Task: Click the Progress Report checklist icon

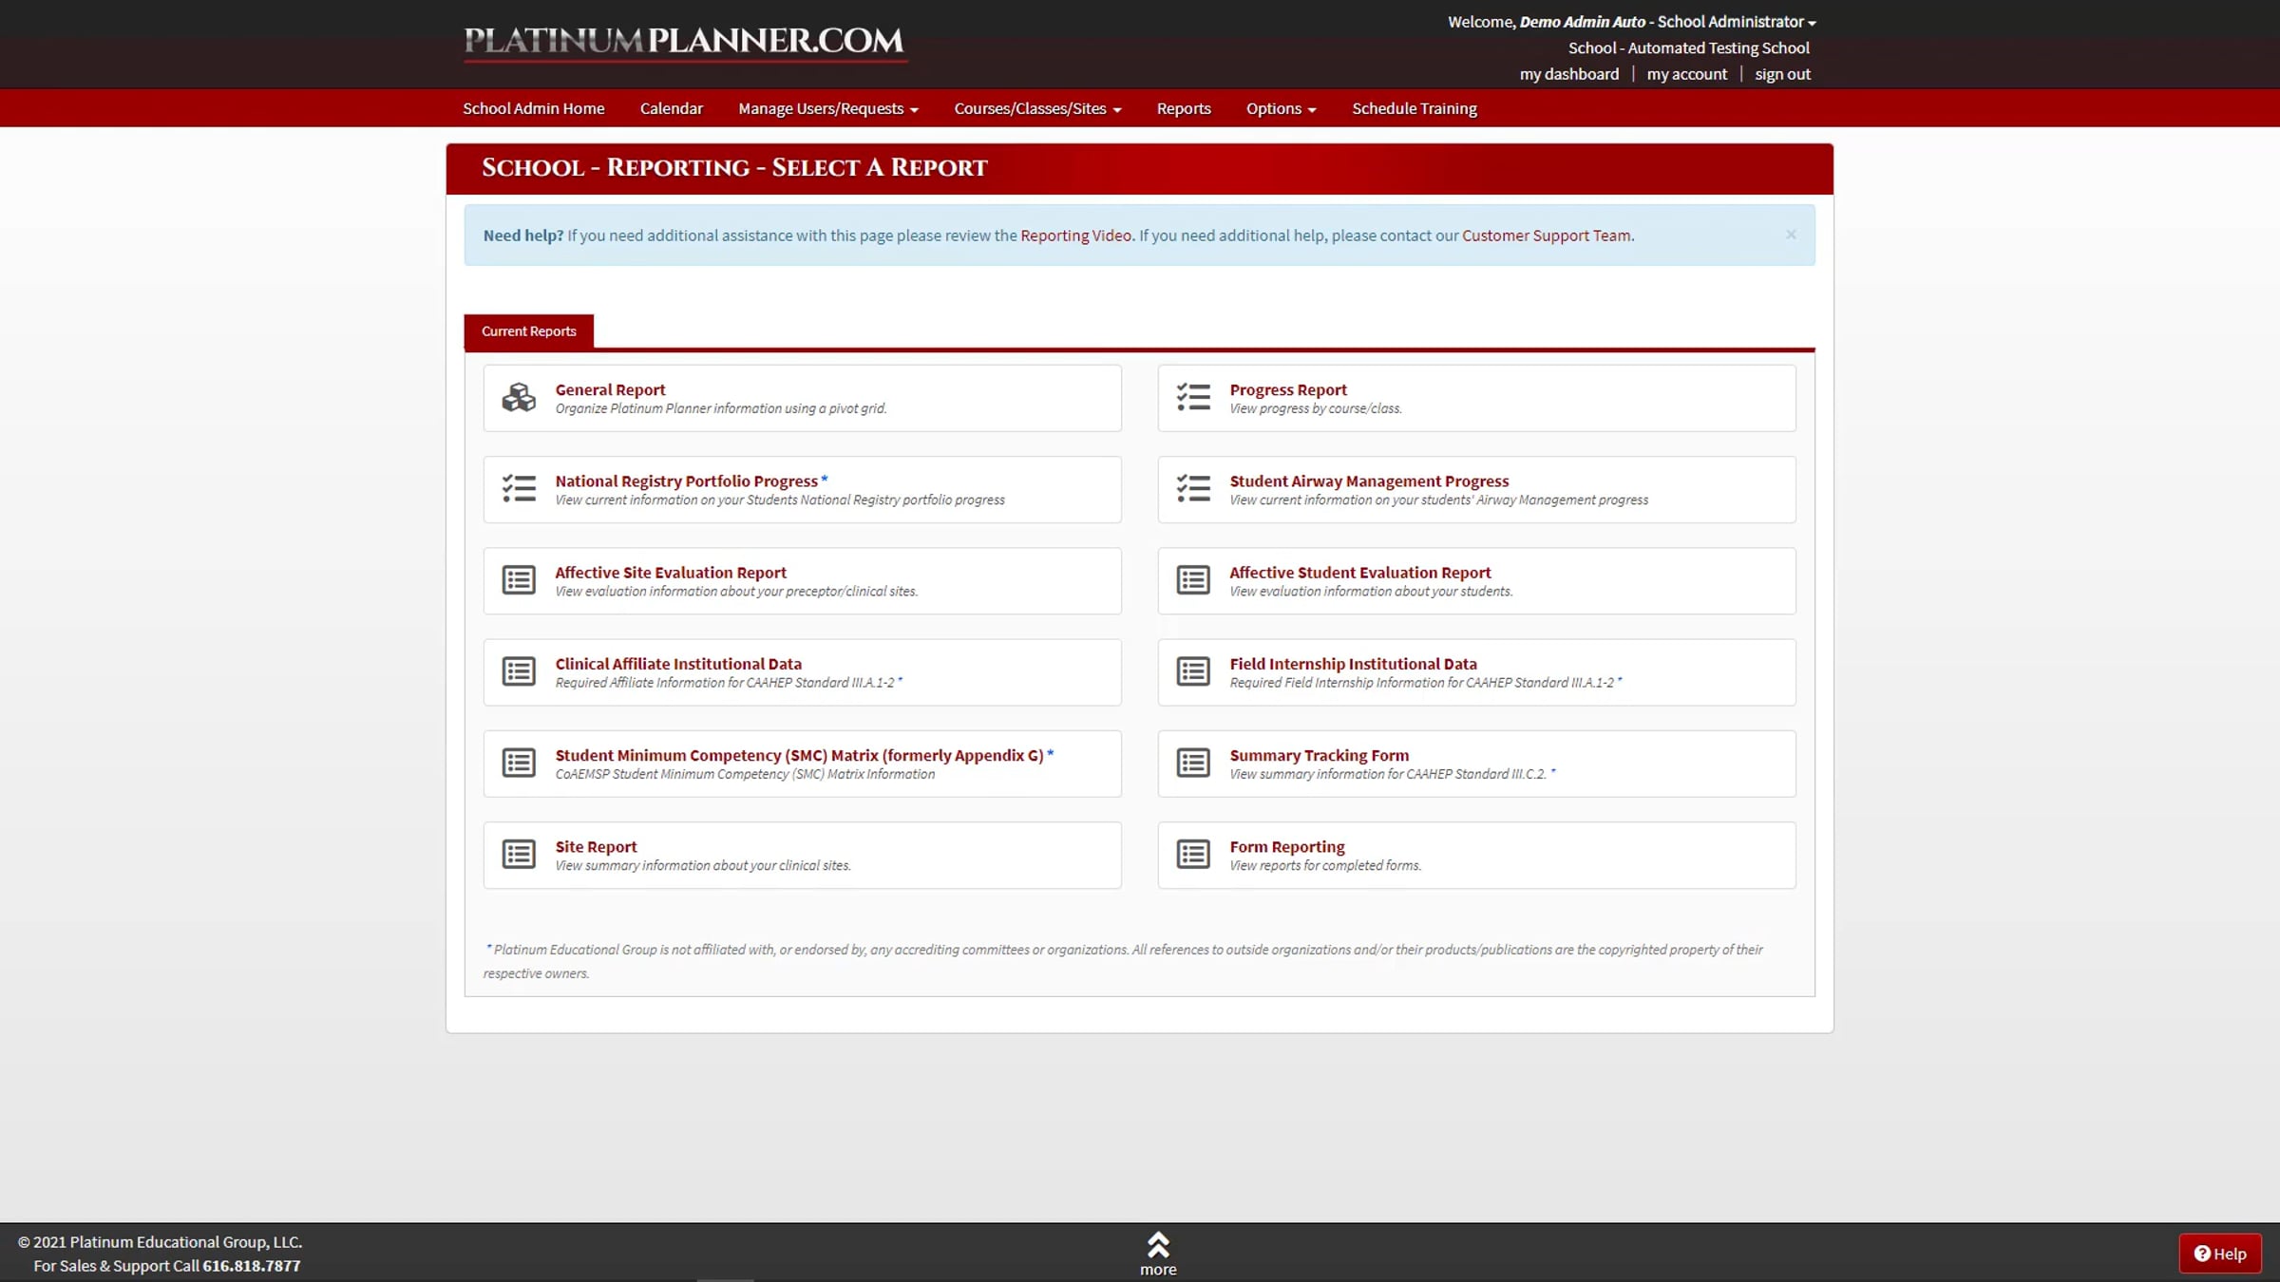Action: click(x=1193, y=398)
